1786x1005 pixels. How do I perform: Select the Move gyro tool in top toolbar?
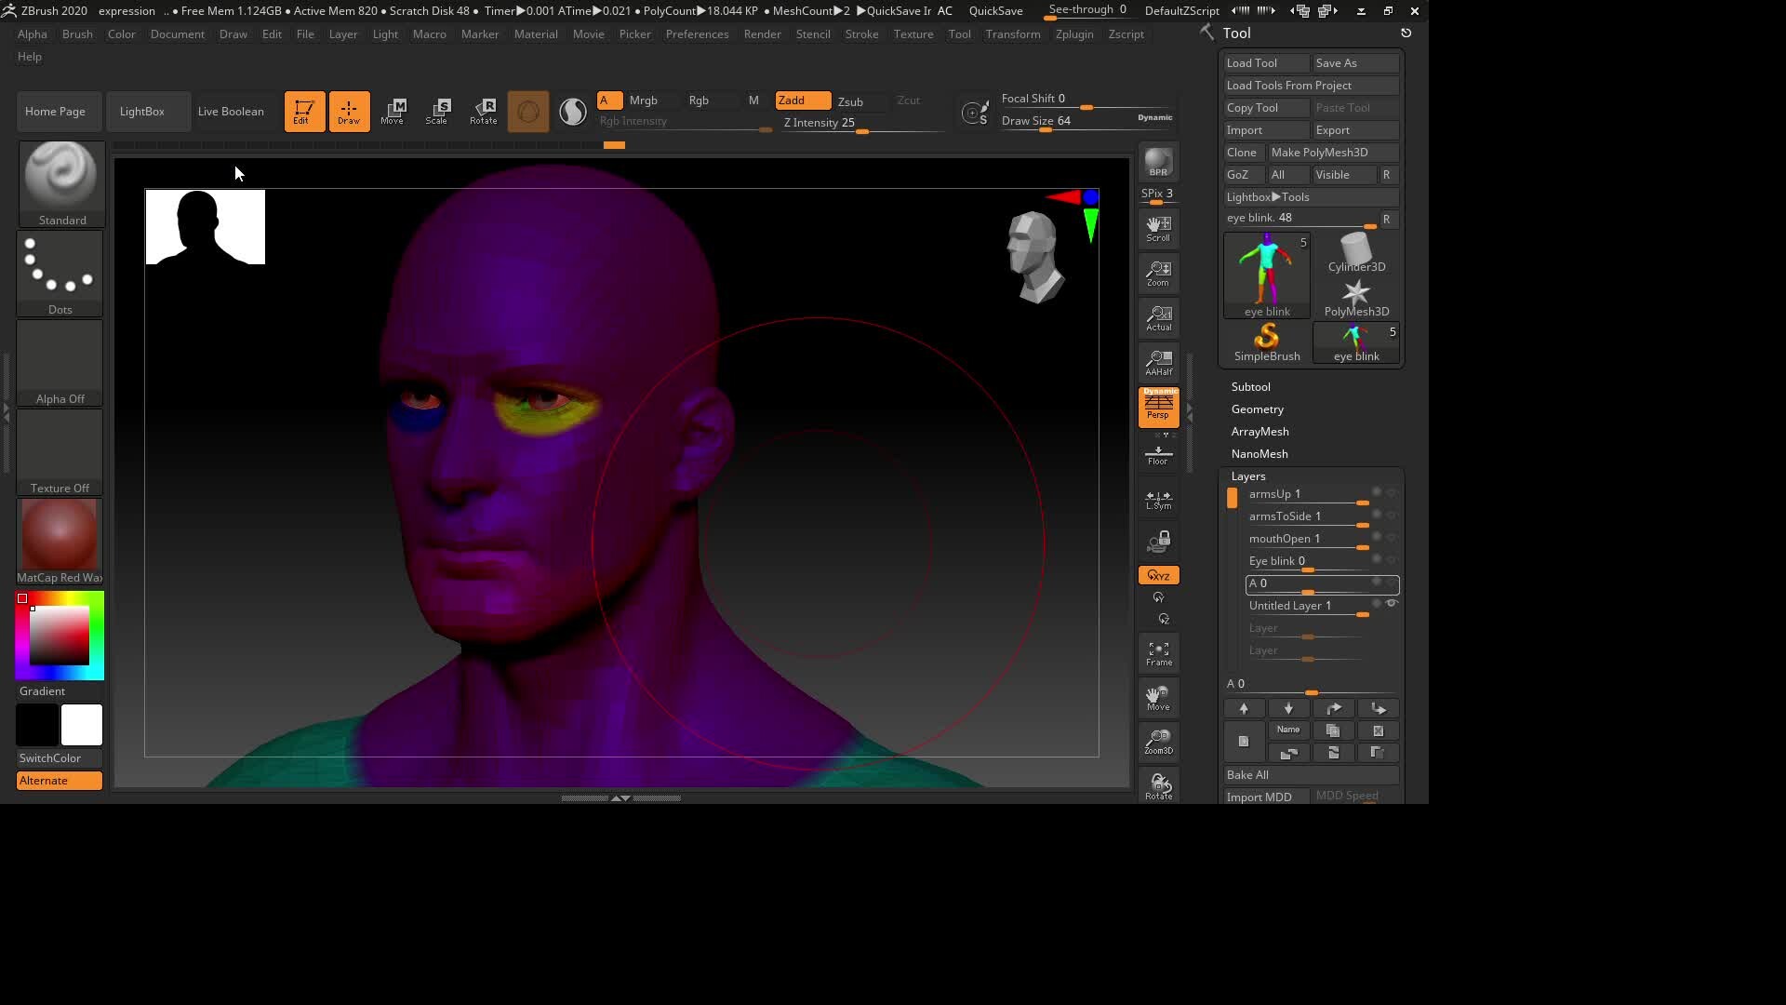pyautogui.click(x=394, y=111)
